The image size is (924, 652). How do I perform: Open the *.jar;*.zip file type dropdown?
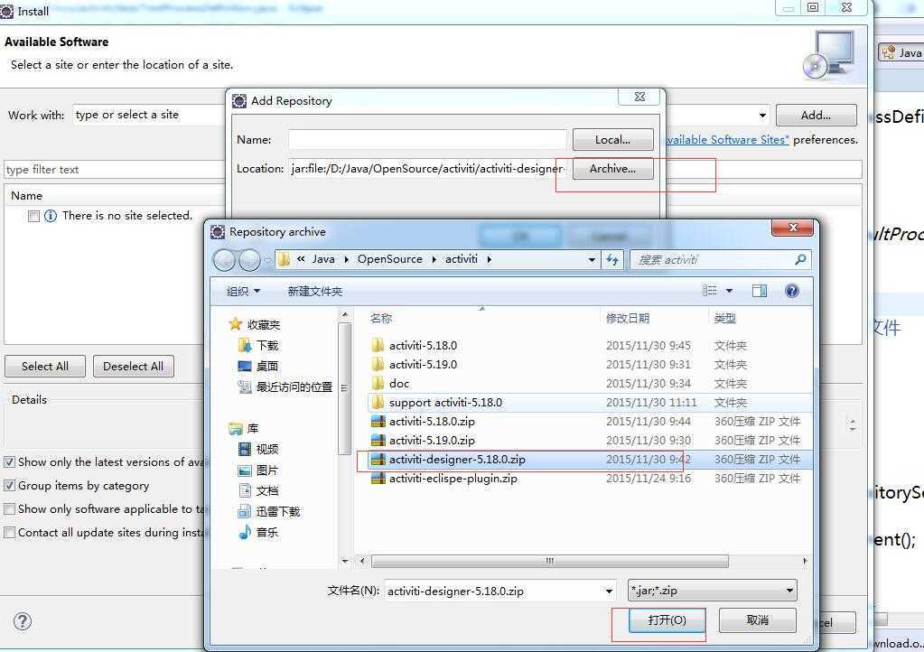[x=713, y=591]
